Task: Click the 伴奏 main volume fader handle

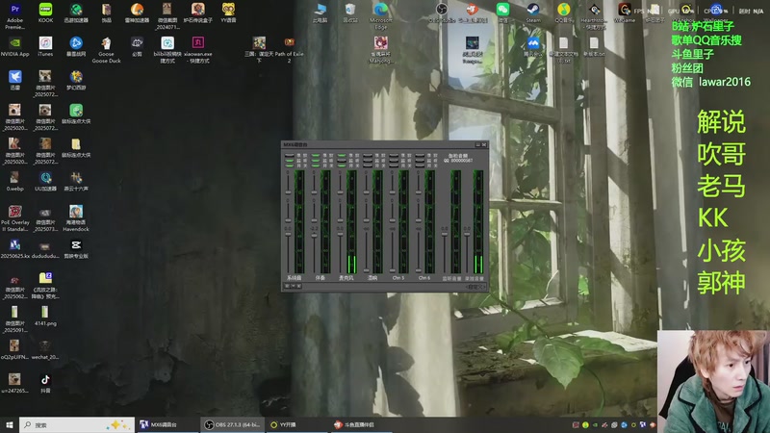Action: tap(315, 236)
